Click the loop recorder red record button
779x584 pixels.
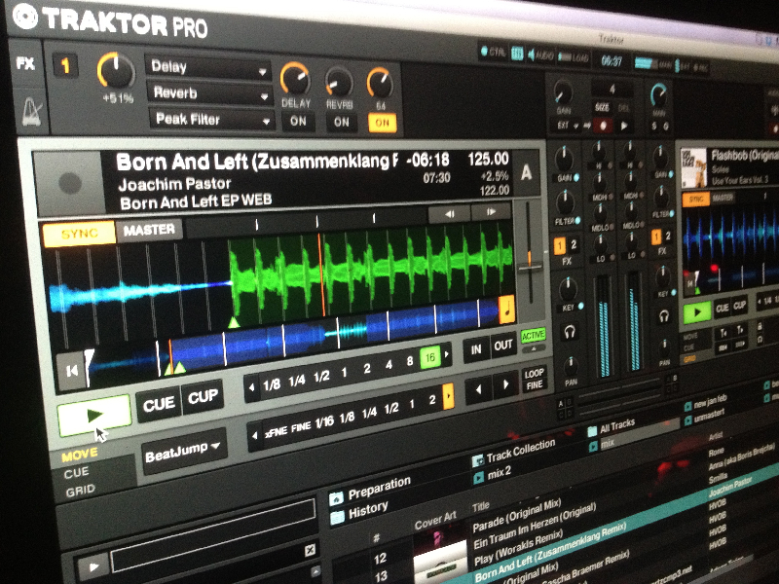(603, 126)
